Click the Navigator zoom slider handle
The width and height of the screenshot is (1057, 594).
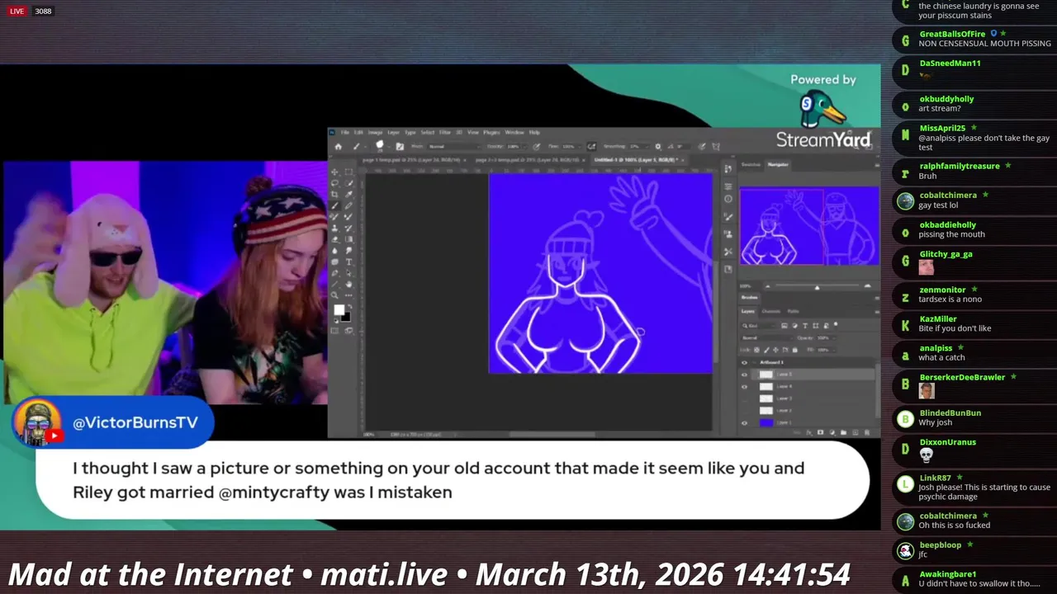click(x=818, y=288)
